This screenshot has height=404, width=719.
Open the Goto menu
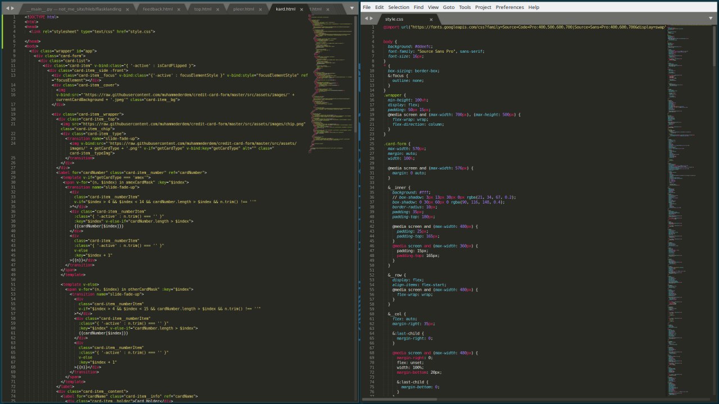(x=449, y=7)
